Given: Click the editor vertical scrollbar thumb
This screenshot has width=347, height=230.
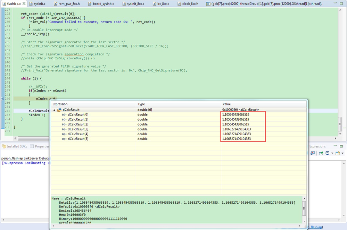Looking at the screenshot, I should 340,124.
